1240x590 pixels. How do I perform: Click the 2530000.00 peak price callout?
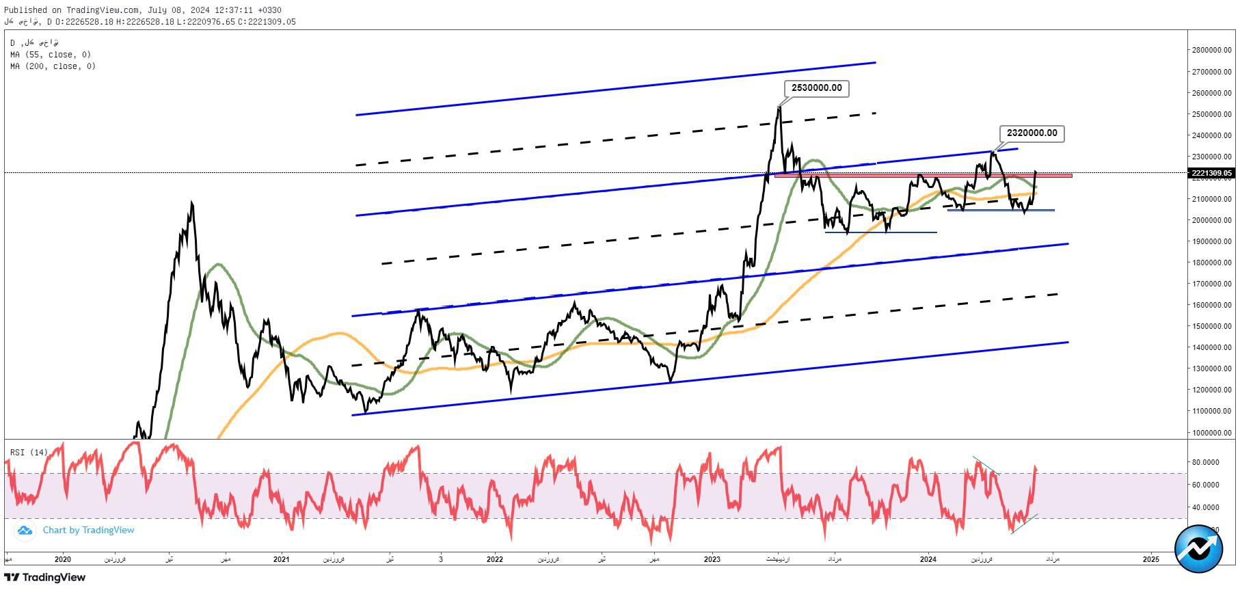pyautogui.click(x=816, y=88)
